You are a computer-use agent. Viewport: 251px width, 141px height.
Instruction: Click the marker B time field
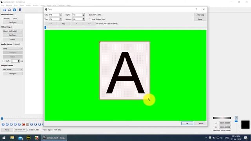(x=225, y=127)
